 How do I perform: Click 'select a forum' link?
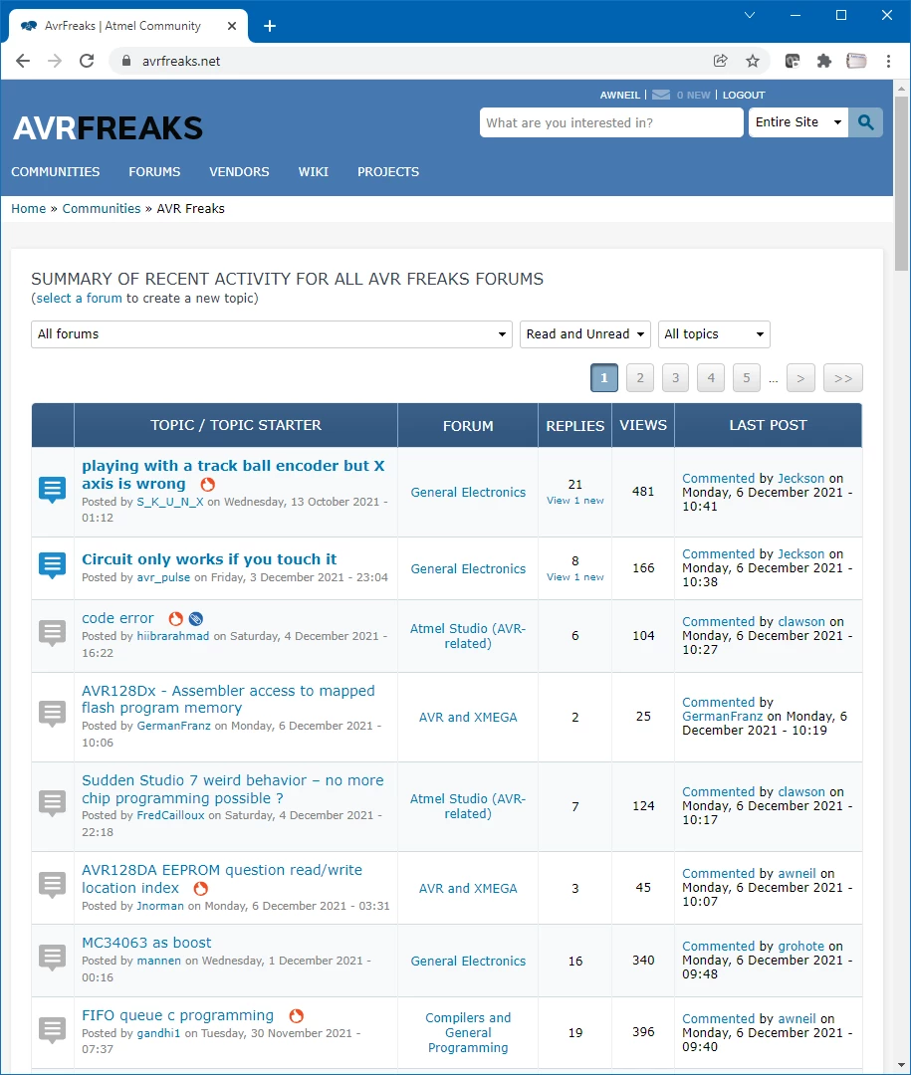(79, 299)
